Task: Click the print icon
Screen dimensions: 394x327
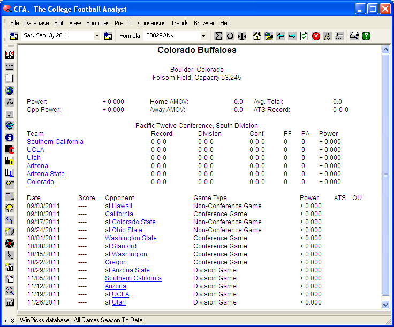Action: click(354, 36)
